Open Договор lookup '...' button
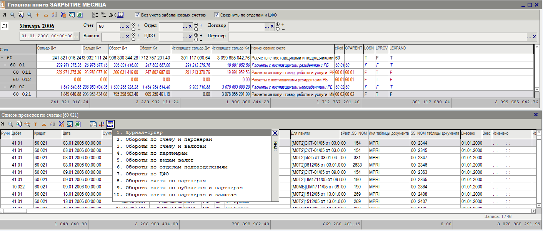 coord(267,26)
